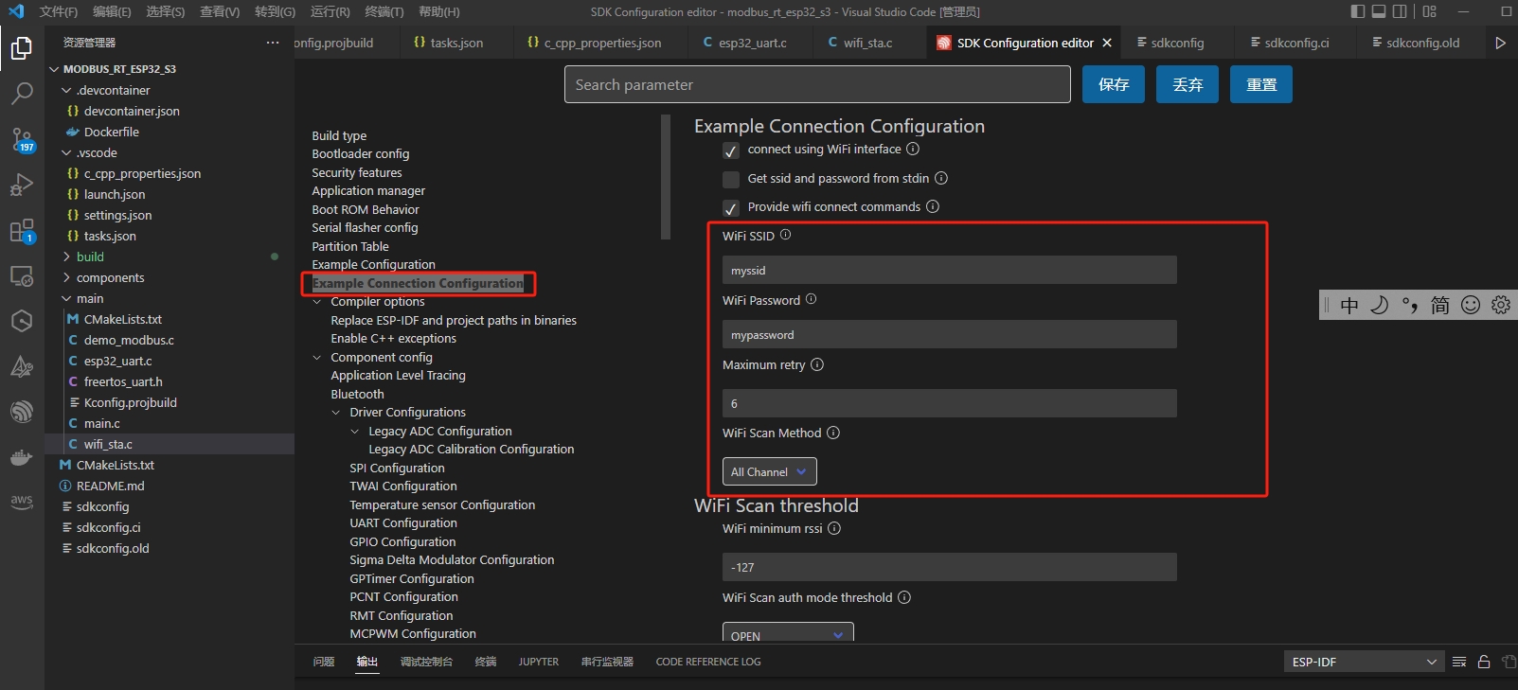Toggle output panel lock scroll icon

tap(1484, 662)
